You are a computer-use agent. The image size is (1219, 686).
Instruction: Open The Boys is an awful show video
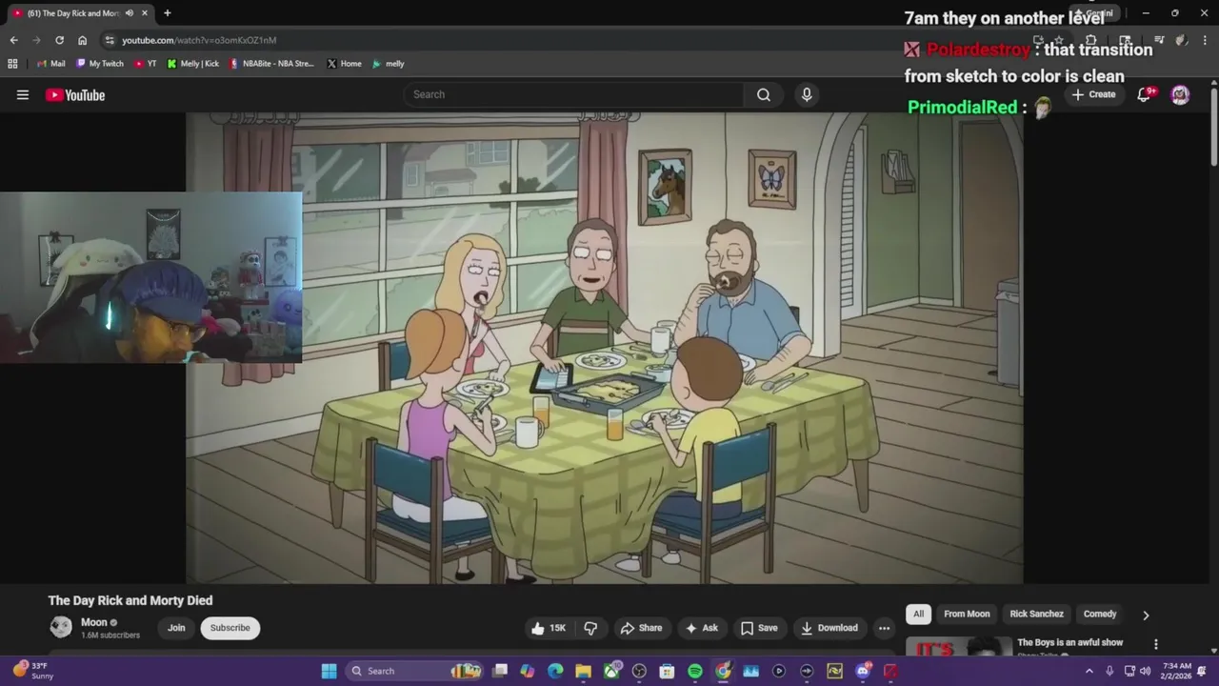1069,642
